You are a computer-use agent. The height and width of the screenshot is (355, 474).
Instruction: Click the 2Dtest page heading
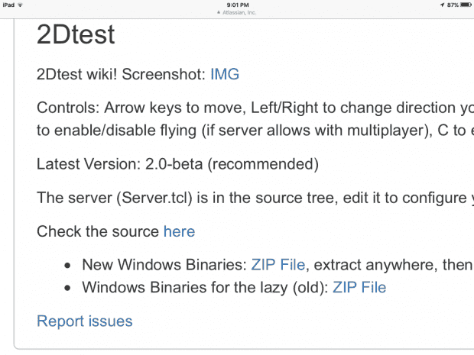[76, 34]
